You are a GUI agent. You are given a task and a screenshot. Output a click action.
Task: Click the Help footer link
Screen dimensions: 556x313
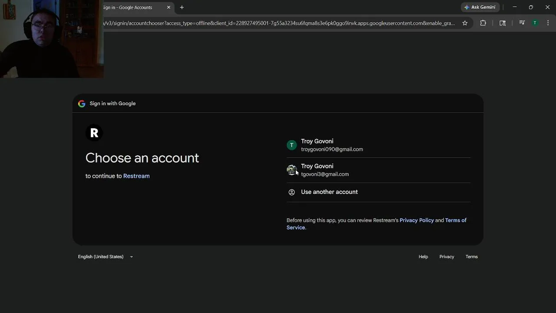[423, 257]
